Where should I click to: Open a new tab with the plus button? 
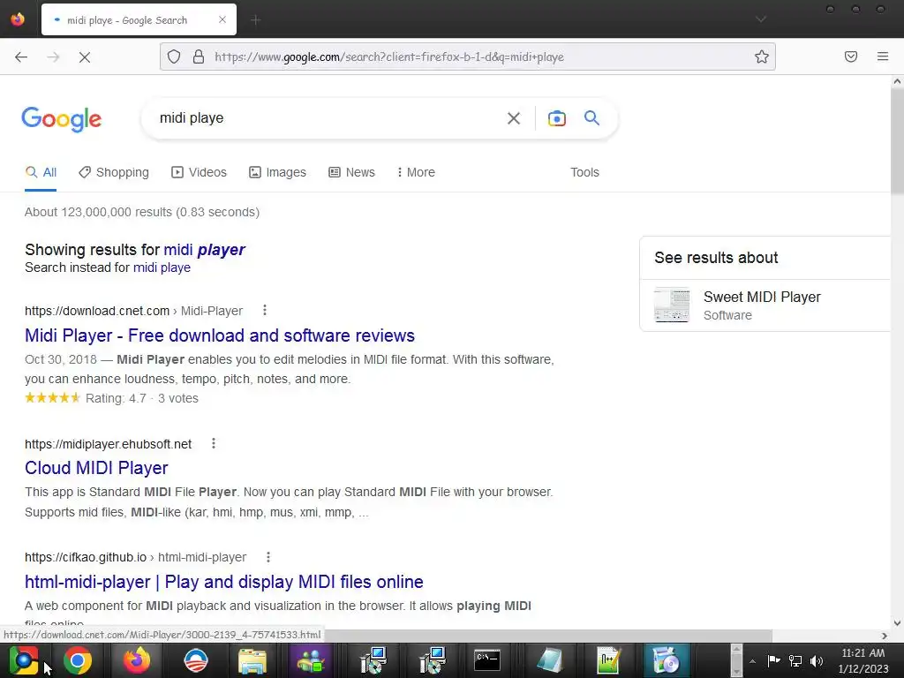[x=256, y=20]
